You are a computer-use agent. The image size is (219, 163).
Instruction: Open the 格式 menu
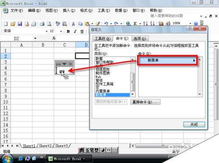tap(86, 11)
